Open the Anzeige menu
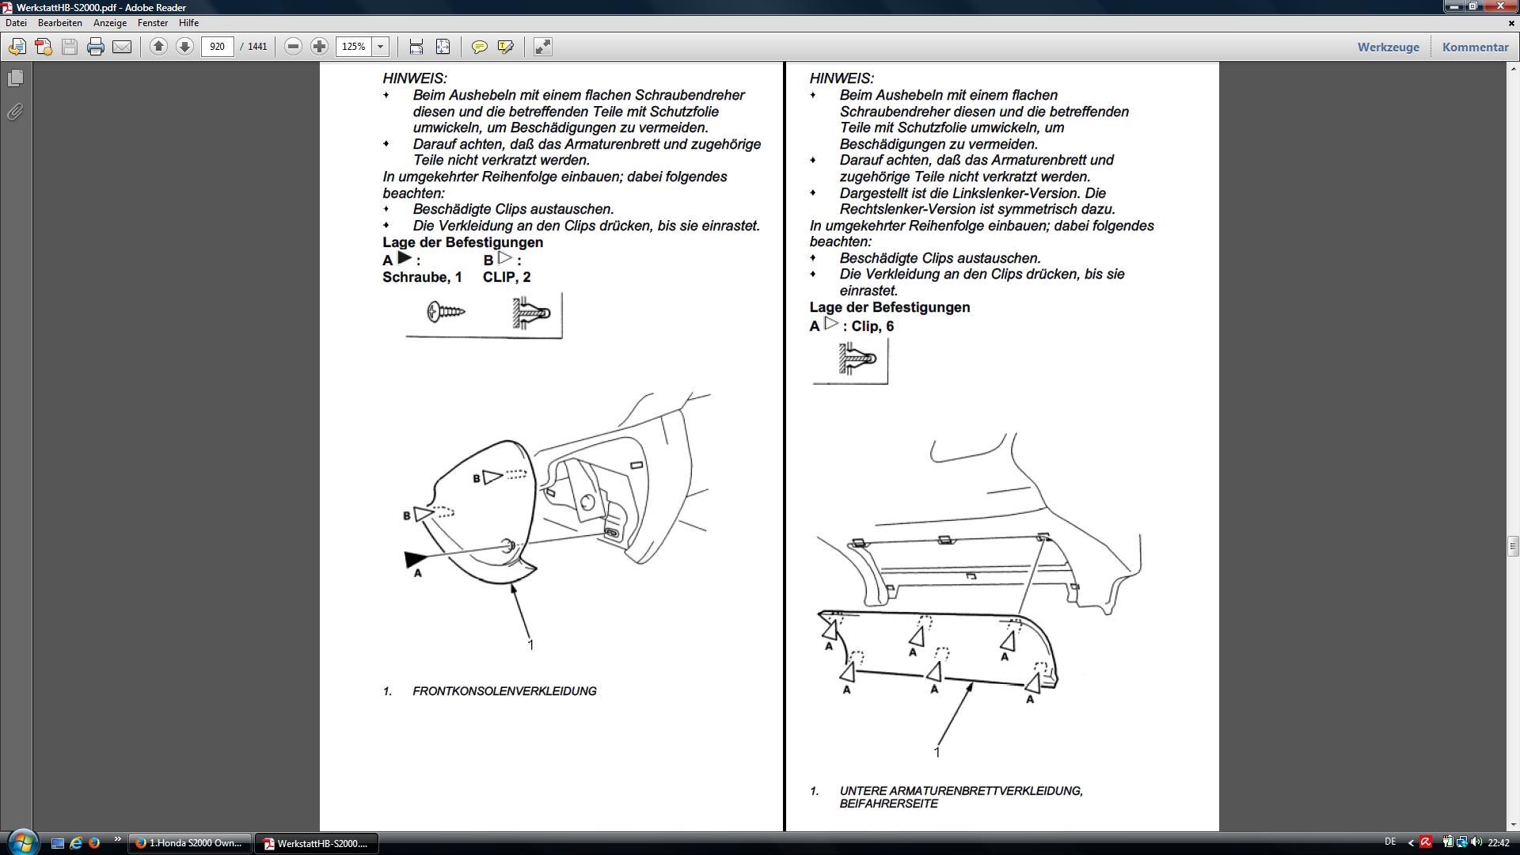 pos(110,23)
